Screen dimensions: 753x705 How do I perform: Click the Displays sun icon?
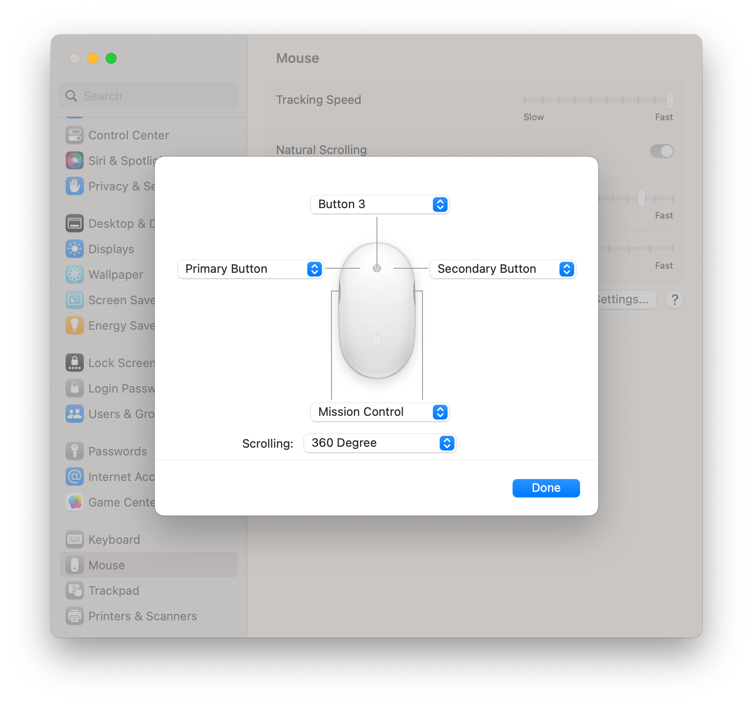click(75, 249)
